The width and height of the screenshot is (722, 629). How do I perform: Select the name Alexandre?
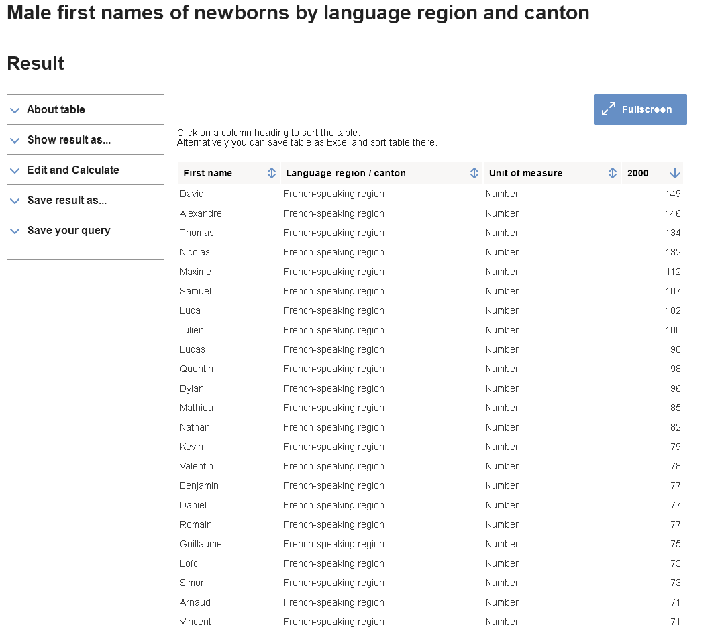[201, 213]
